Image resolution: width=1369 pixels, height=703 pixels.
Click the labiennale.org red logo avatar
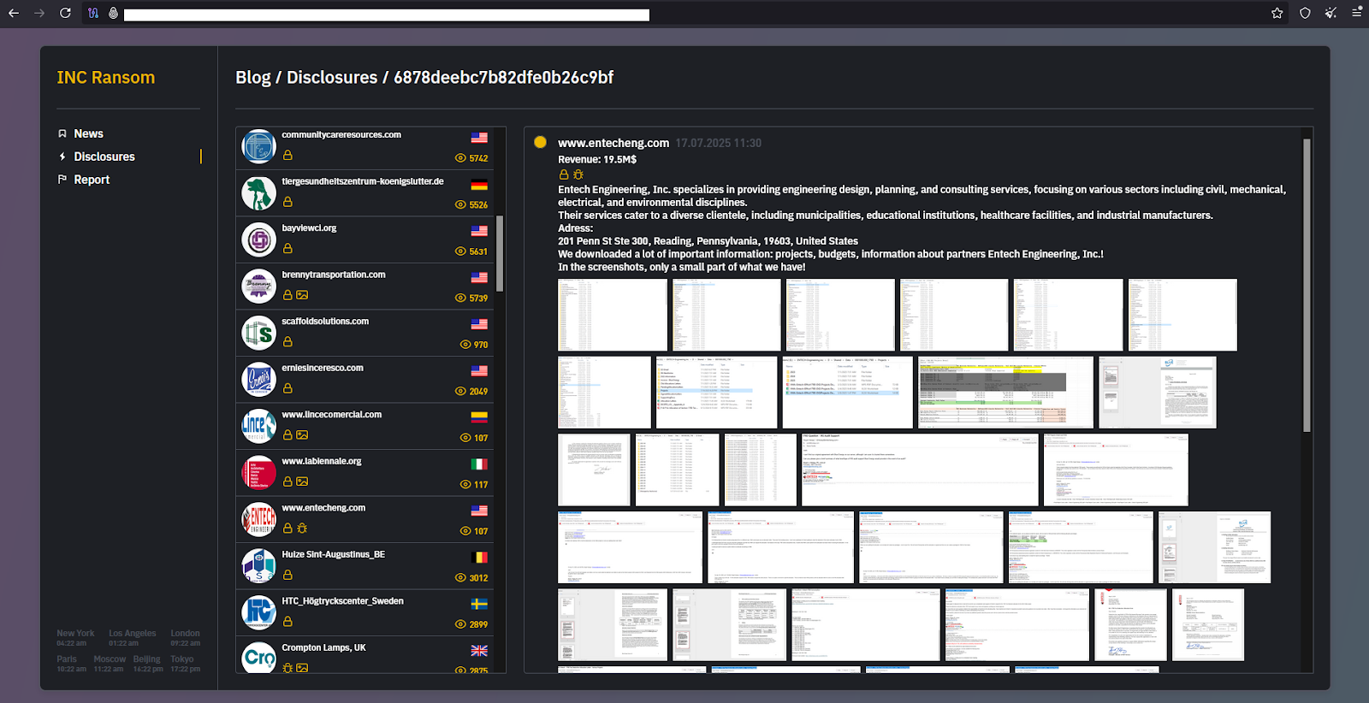pyautogui.click(x=258, y=473)
